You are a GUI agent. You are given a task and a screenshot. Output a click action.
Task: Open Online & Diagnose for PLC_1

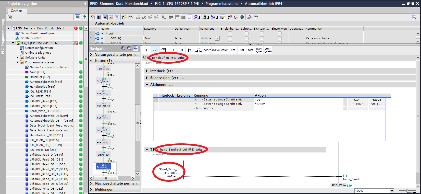38,53
